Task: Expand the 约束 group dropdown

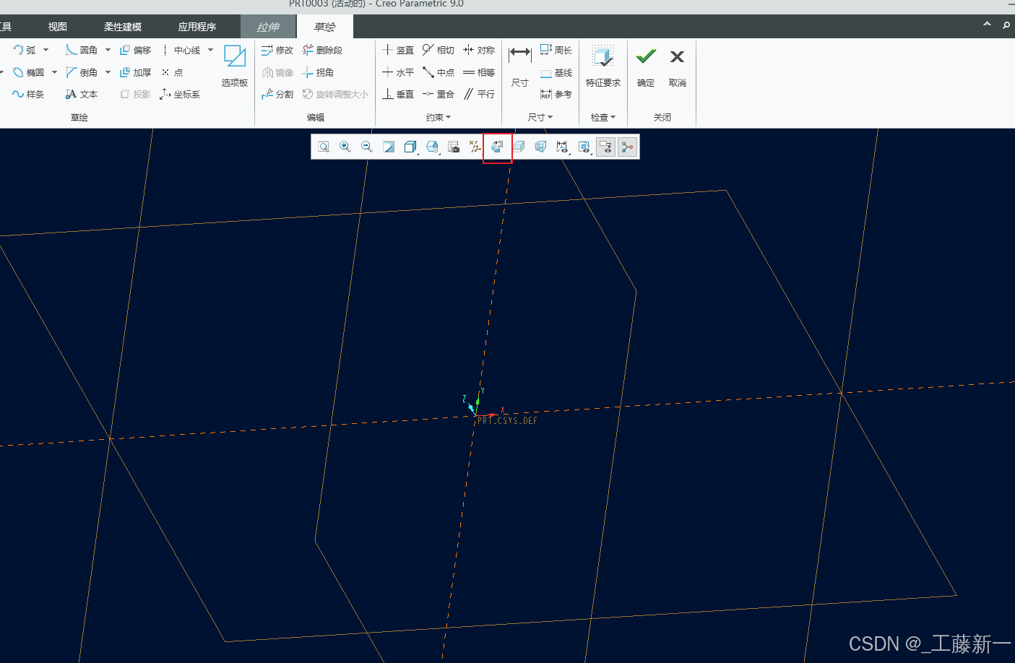Action: (439, 117)
